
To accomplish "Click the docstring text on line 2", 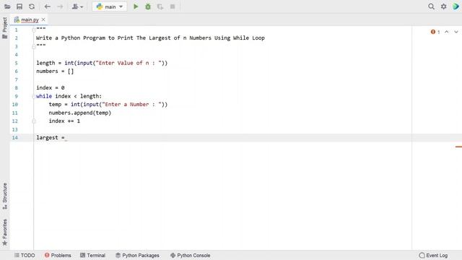I will (150, 38).
